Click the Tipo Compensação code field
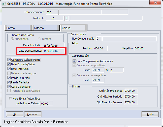 point(99,39)
